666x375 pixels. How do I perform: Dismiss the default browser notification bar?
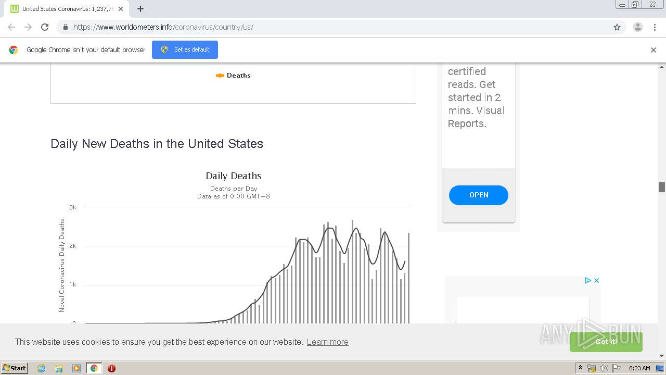click(654, 50)
